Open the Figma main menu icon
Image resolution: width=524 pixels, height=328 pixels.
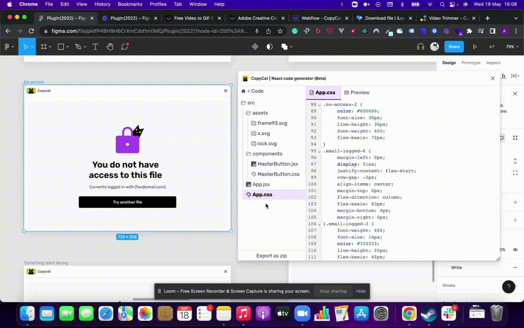point(7,47)
